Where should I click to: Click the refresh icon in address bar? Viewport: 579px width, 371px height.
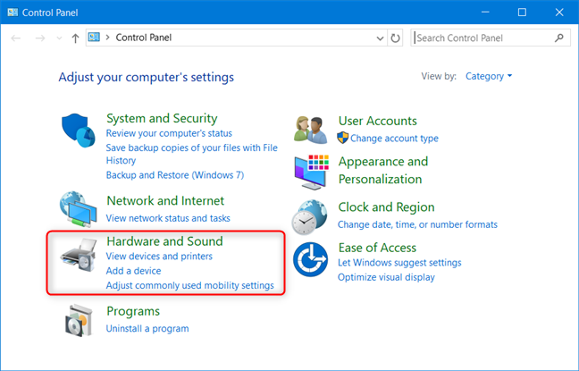[395, 38]
